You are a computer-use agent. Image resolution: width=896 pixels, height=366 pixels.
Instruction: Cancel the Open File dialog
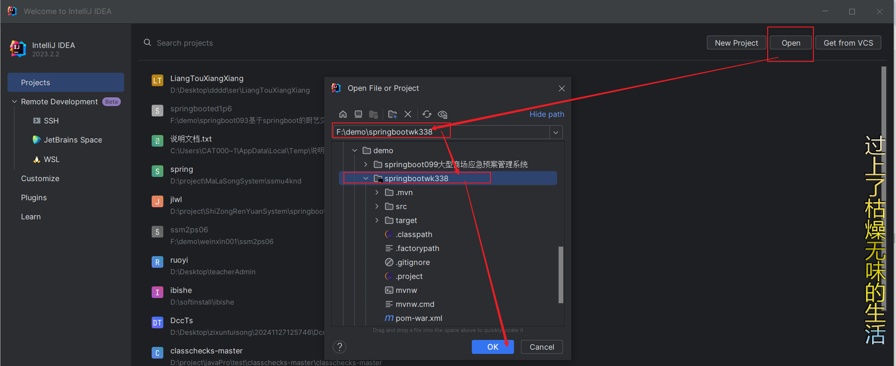(542, 347)
